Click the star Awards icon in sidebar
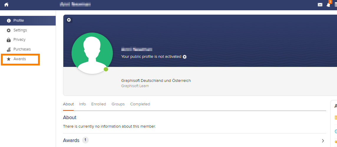The height and width of the screenshot is (147, 337). 9,59
